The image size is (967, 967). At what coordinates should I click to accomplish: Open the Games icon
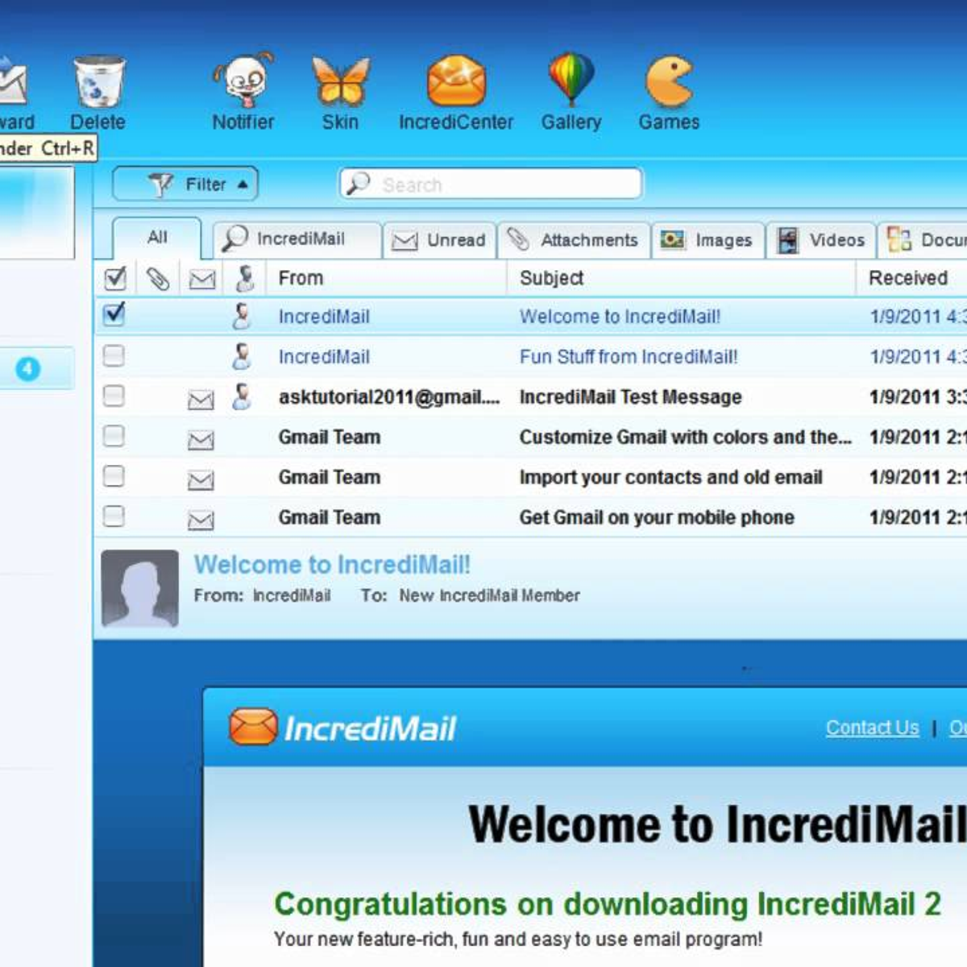pyautogui.click(x=669, y=81)
